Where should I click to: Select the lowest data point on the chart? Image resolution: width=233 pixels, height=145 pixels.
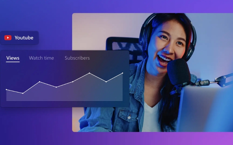(23, 93)
